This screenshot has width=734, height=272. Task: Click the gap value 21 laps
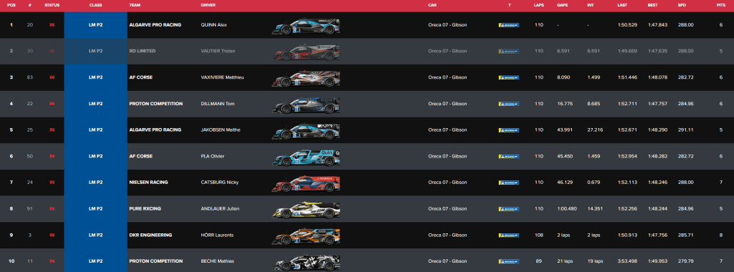(565, 261)
